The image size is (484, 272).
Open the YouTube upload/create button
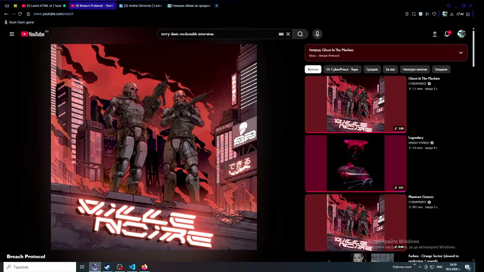(435, 34)
